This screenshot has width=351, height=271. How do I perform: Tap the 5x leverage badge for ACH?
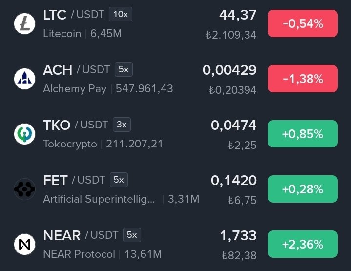124,69
